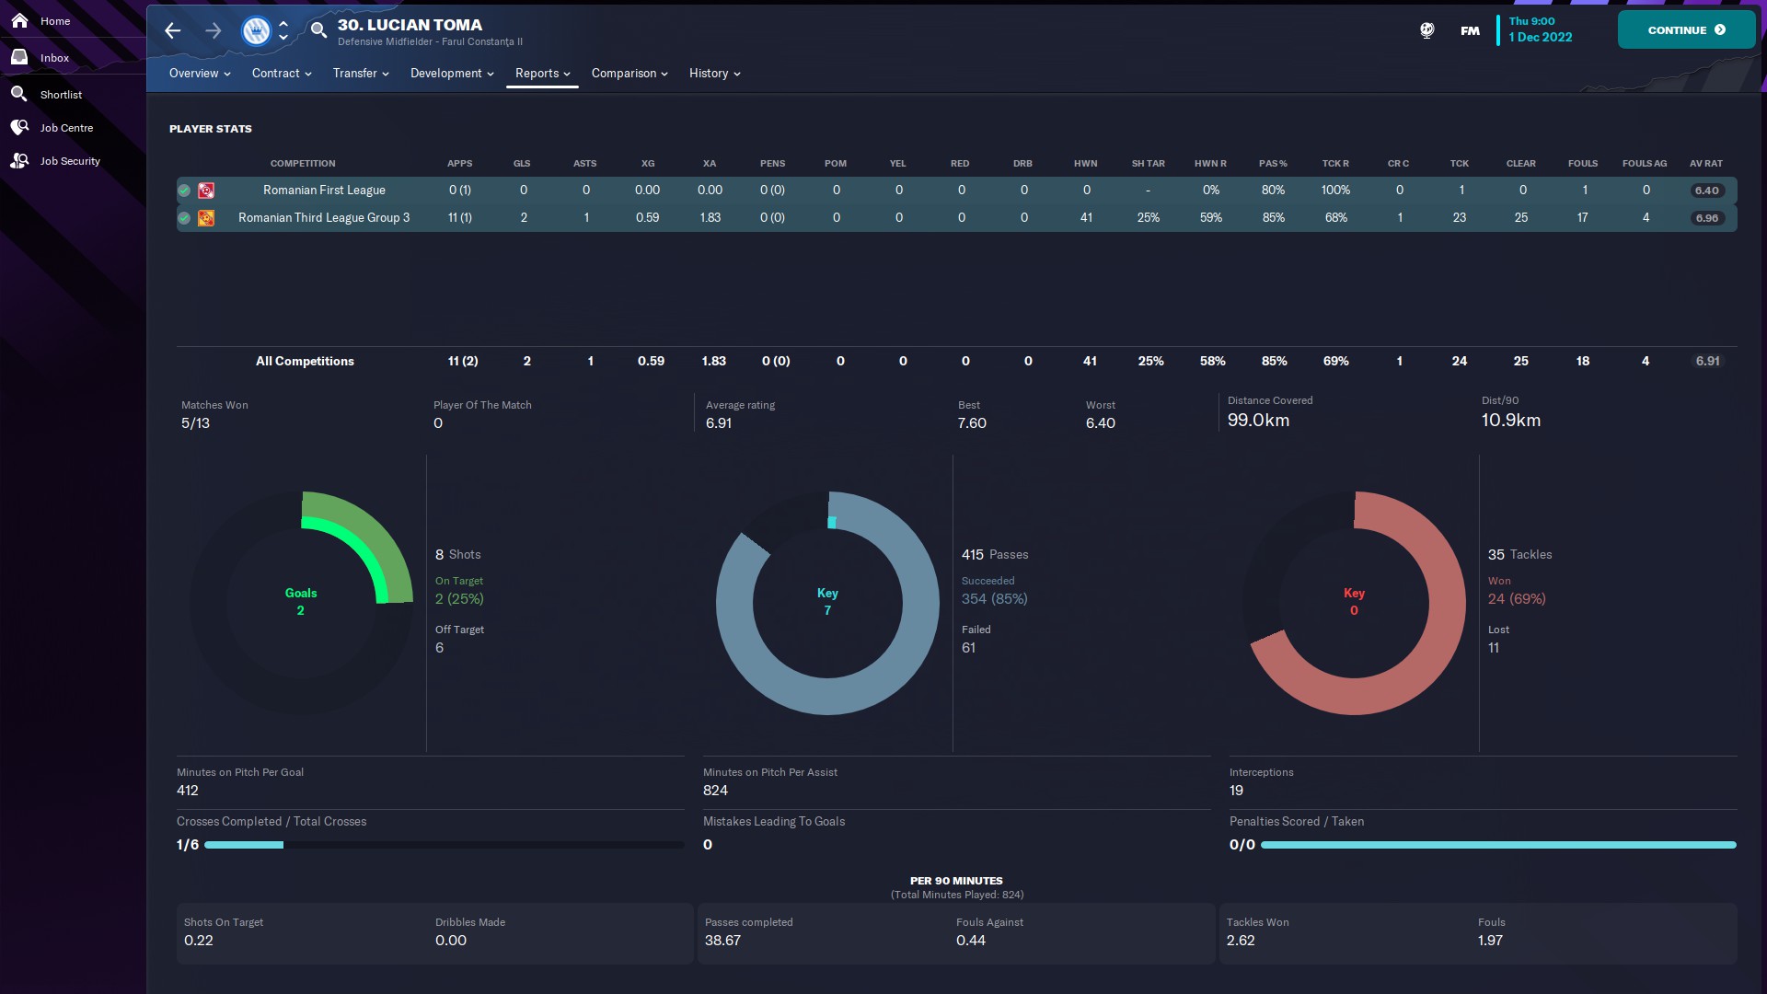The width and height of the screenshot is (1767, 994).
Task: Open Job Security in sidebar
Action: click(70, 161)
